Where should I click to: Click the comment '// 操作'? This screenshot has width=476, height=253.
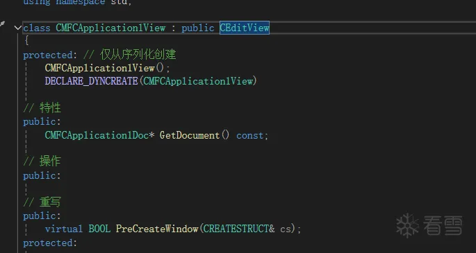42,162
